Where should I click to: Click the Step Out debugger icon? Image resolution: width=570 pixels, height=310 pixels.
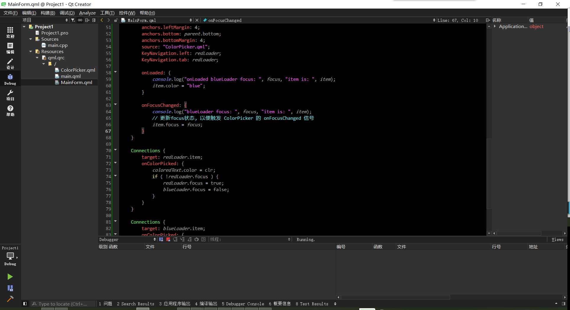coord(189,240)
